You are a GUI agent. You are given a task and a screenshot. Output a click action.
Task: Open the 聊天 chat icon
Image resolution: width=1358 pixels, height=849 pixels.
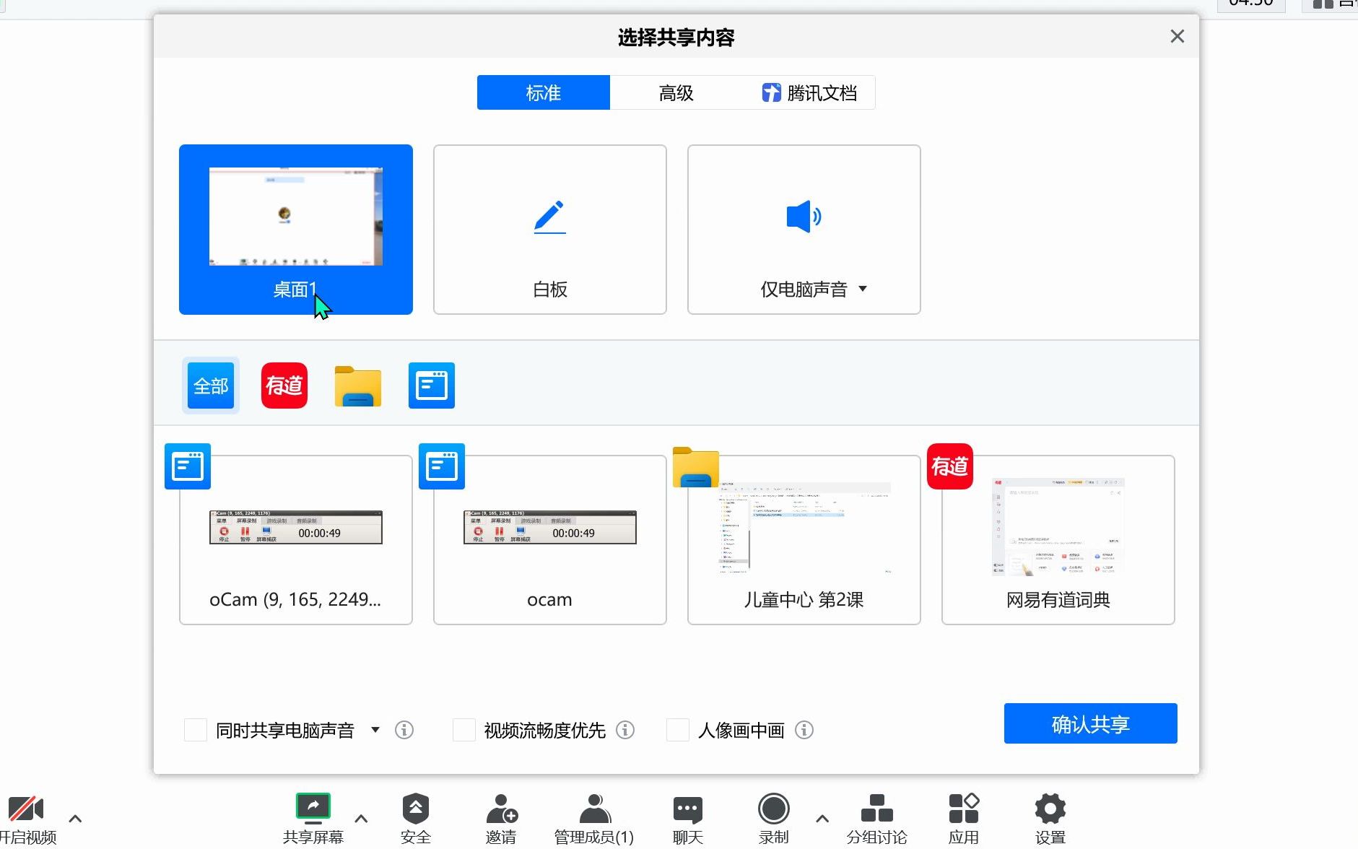(x=688, y=810)
